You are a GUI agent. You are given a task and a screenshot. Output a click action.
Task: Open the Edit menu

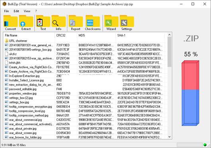(16, 11)
